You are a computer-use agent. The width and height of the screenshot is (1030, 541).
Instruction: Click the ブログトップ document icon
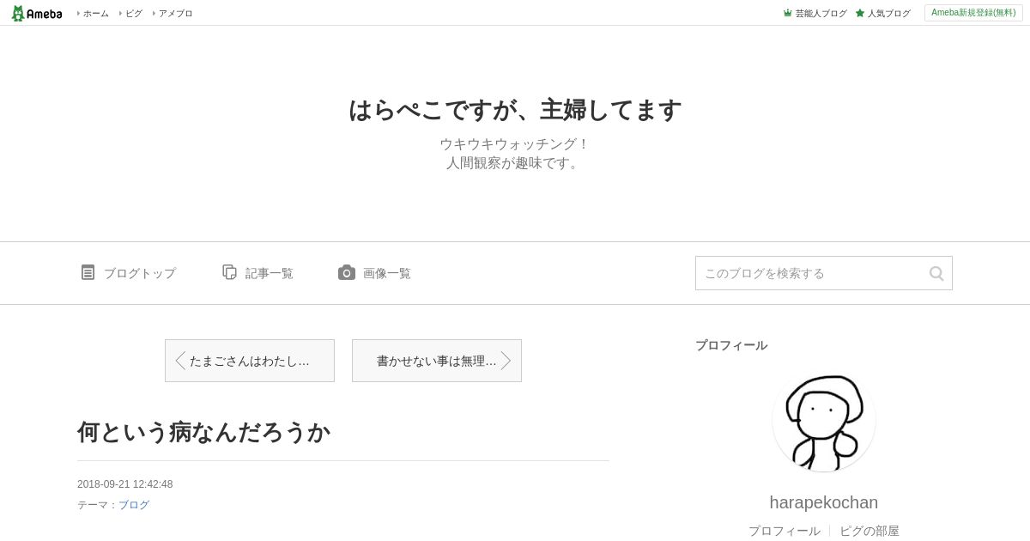point(88,272)
